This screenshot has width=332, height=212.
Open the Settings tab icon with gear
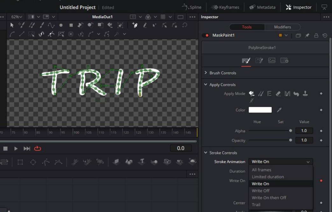click(x=284, y=61)
